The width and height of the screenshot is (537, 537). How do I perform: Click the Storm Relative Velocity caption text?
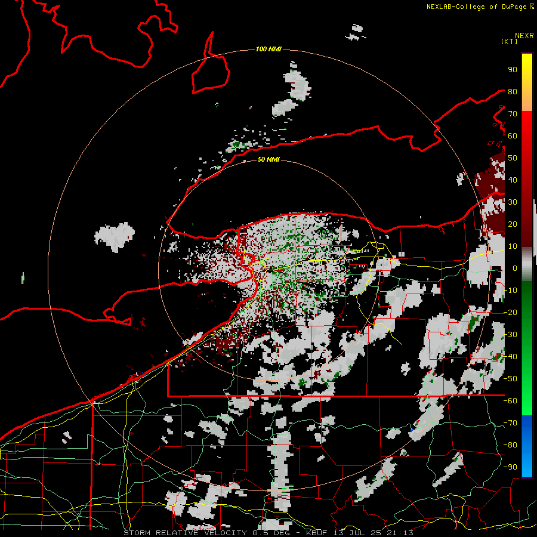268,533
